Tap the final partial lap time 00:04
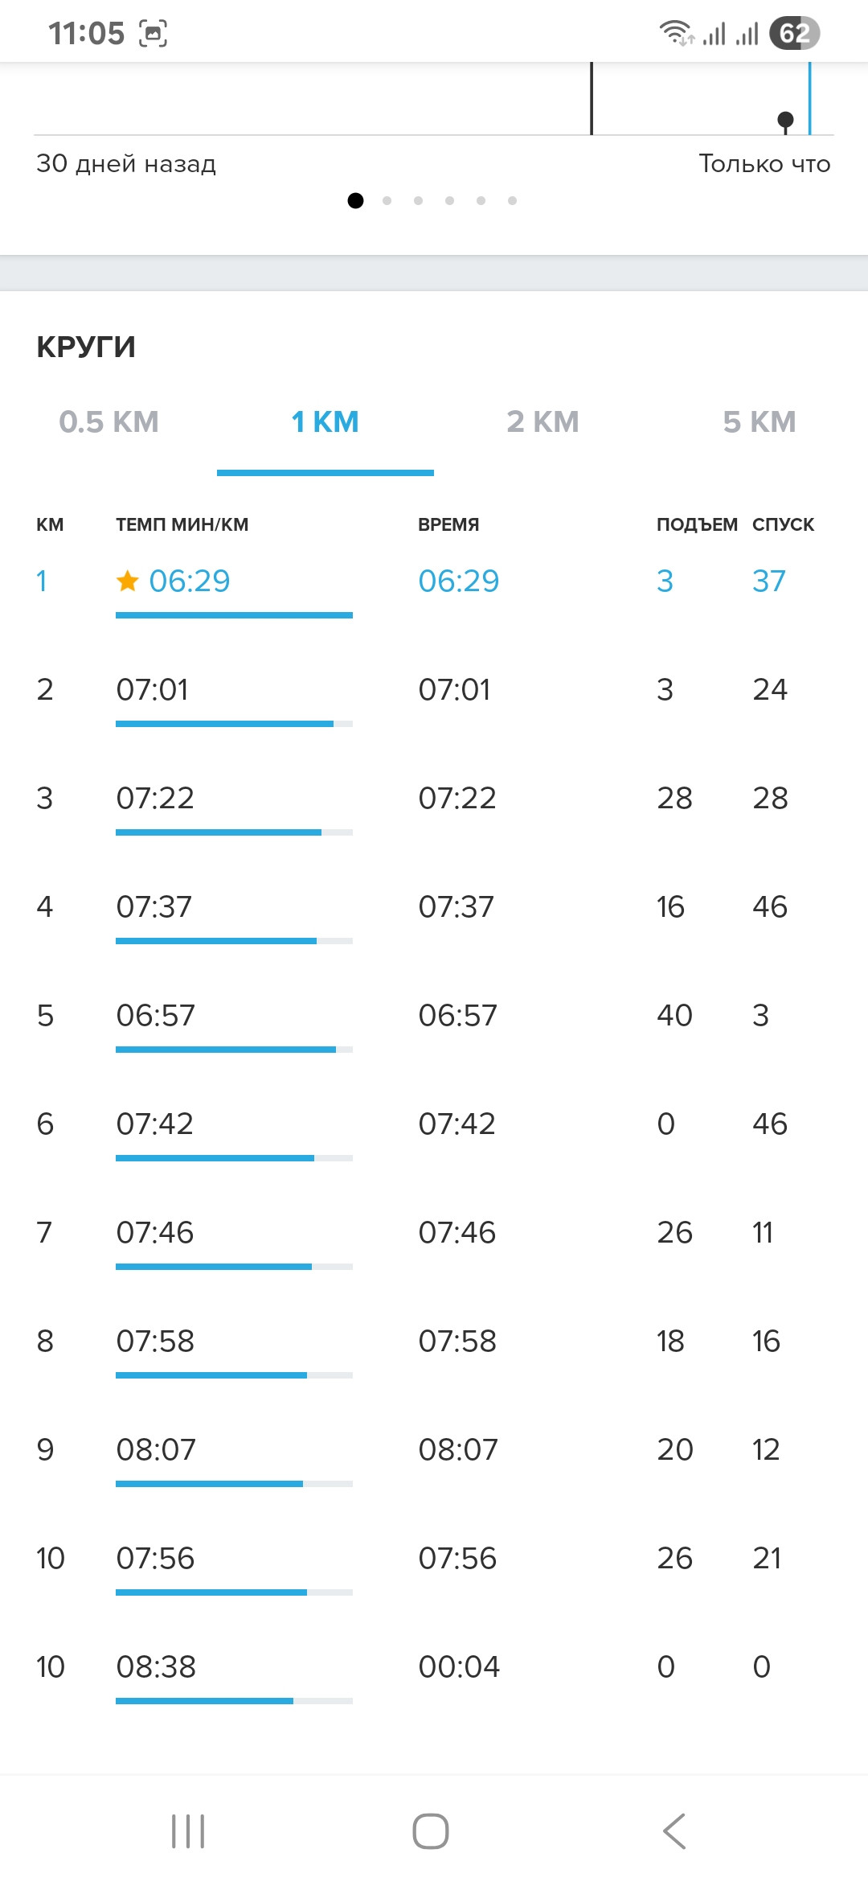The image size is (868, 1882). tap(459, 1666)
